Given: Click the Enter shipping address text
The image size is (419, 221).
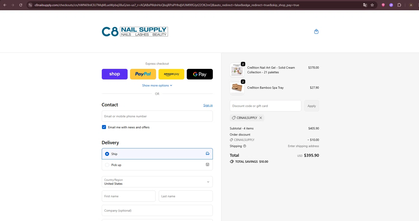Looking at the screenshot, I should point(303,146).
